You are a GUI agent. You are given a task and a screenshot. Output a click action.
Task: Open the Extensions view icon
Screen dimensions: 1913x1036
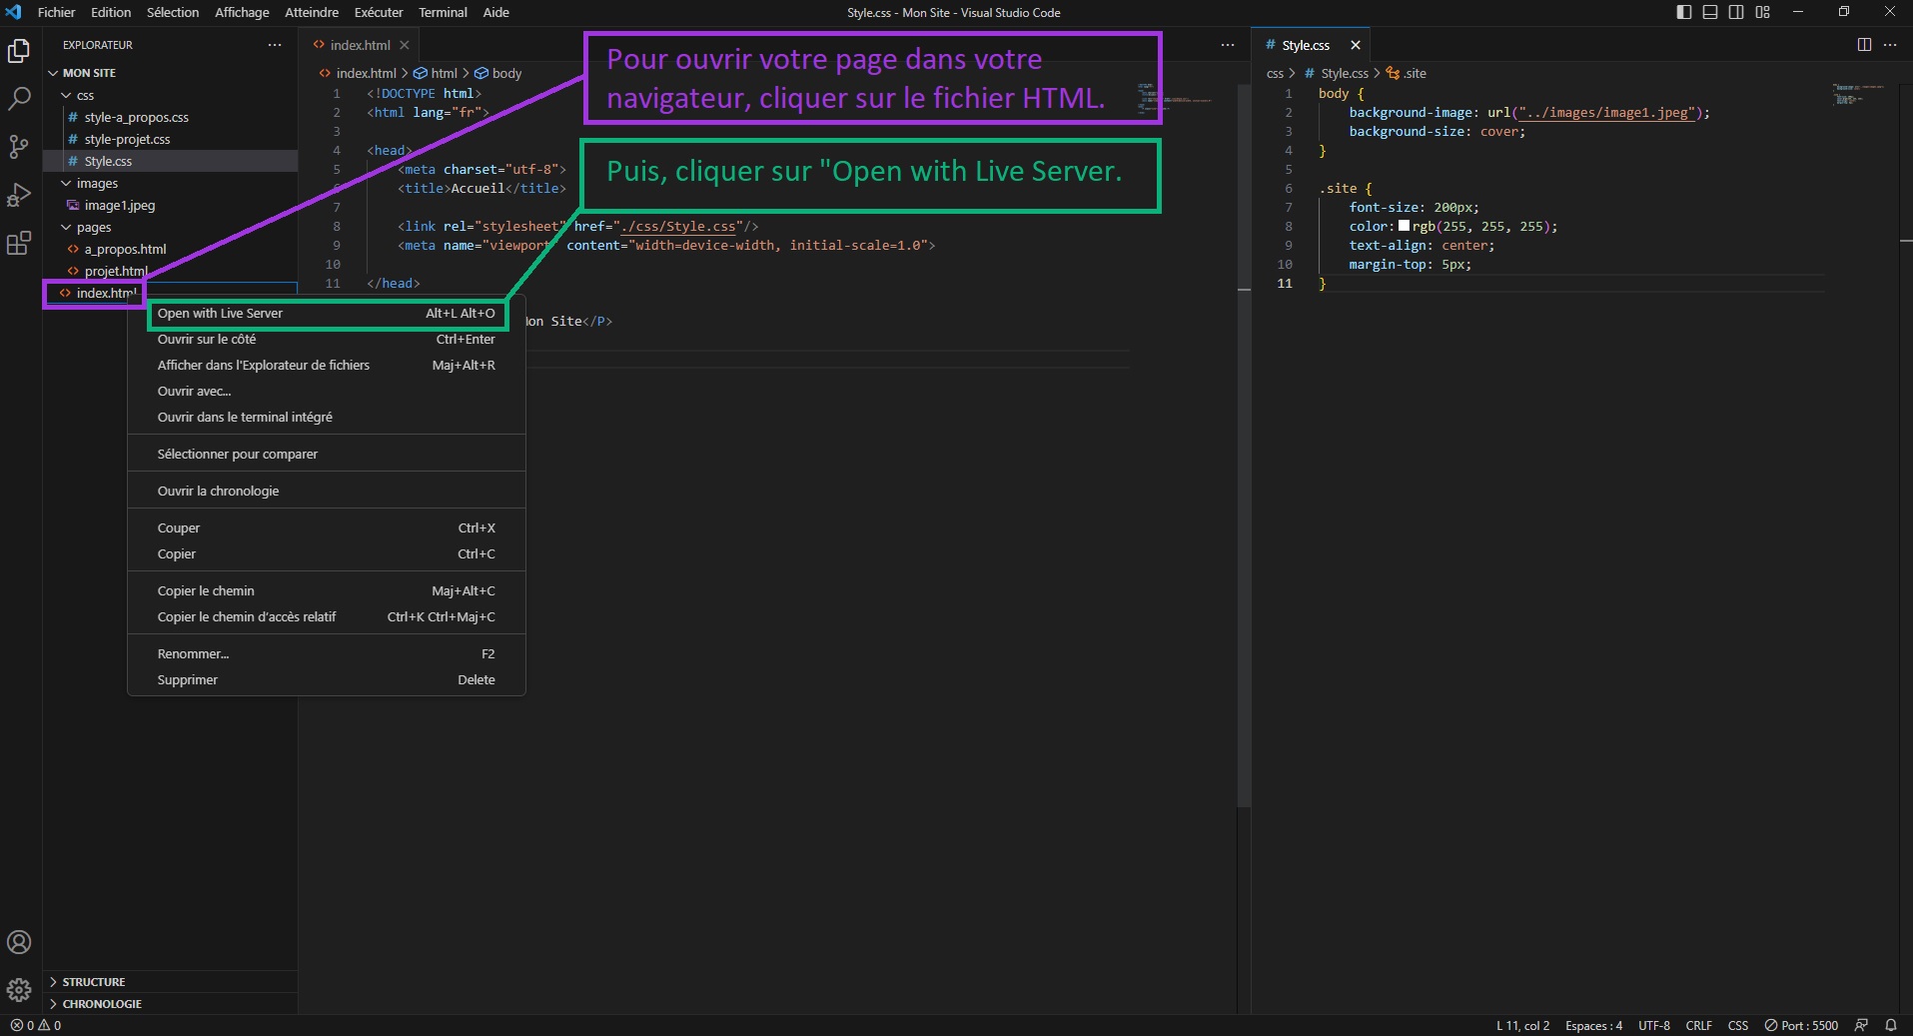point(19,243)
